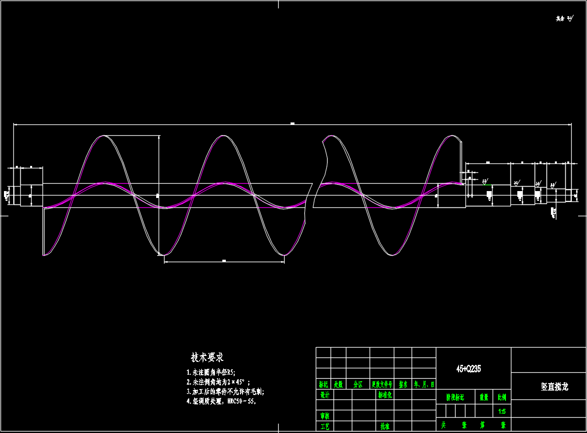
Task: Click note '1.未注圆角半径R5;'
Action: pyautogui.click(x=211, y=372)
